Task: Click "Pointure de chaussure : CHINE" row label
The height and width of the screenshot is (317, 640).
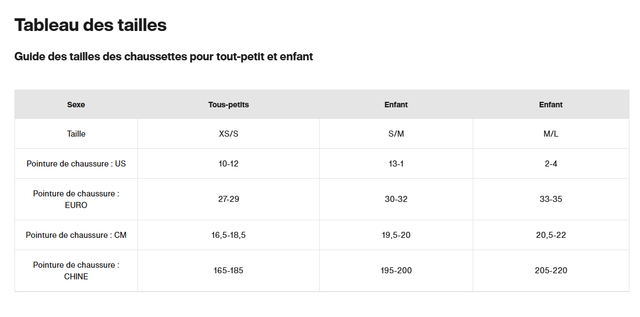Action: [76, 271]
